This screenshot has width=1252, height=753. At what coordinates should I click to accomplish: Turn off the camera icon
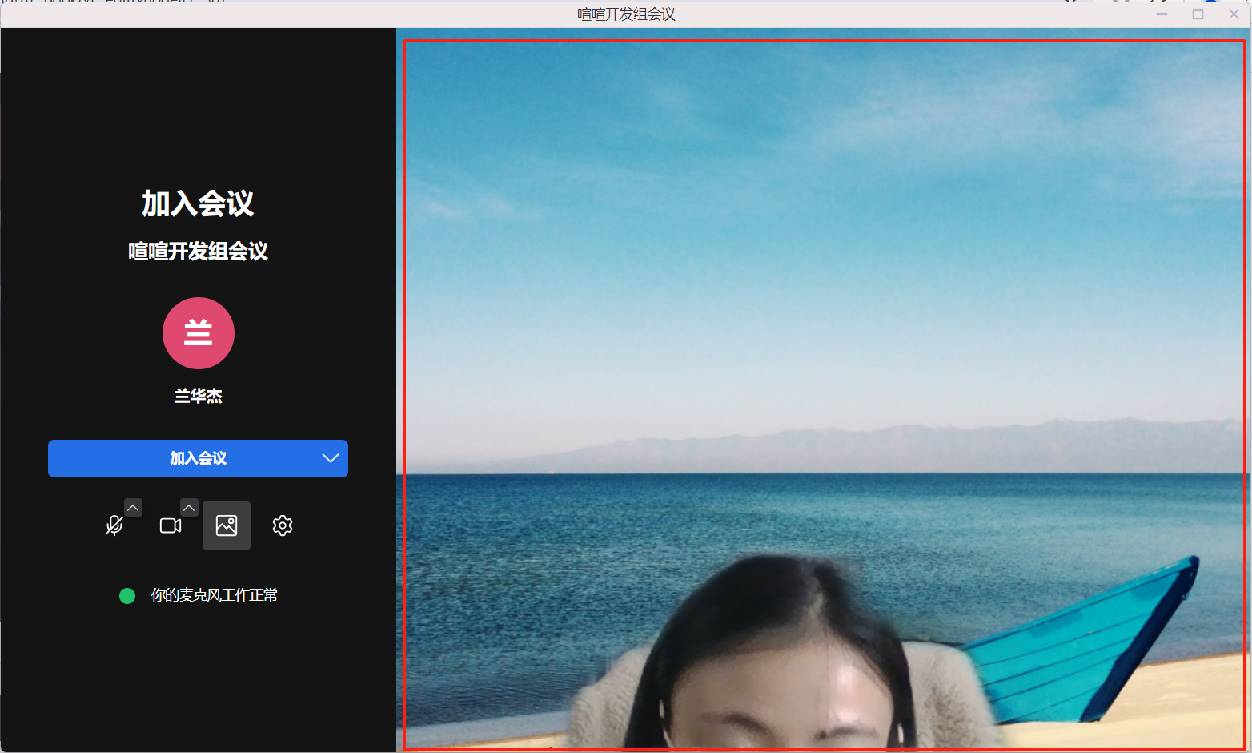click(170, 525)
